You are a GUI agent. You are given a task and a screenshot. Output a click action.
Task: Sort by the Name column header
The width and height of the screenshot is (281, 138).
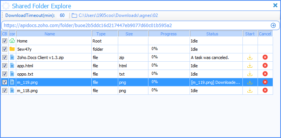pos(54,34)
